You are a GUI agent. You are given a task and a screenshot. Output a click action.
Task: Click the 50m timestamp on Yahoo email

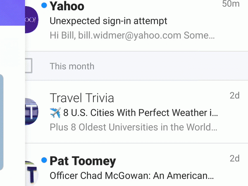click(231, 5)
